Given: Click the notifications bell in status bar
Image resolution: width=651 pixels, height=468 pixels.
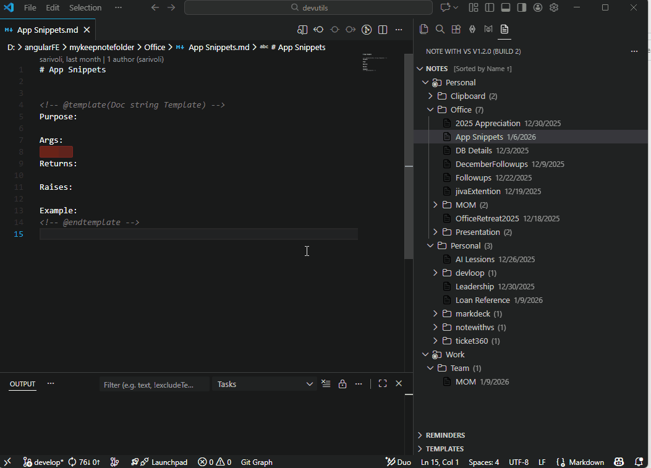Looking at the screenshot, I should point(637,462).
